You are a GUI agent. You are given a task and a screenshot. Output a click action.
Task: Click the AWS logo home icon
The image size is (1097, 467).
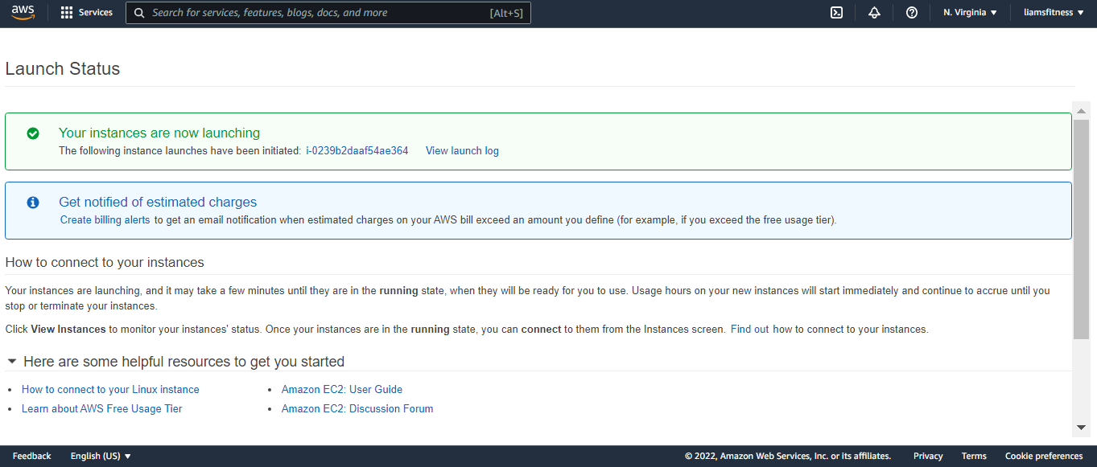(23, 12)
